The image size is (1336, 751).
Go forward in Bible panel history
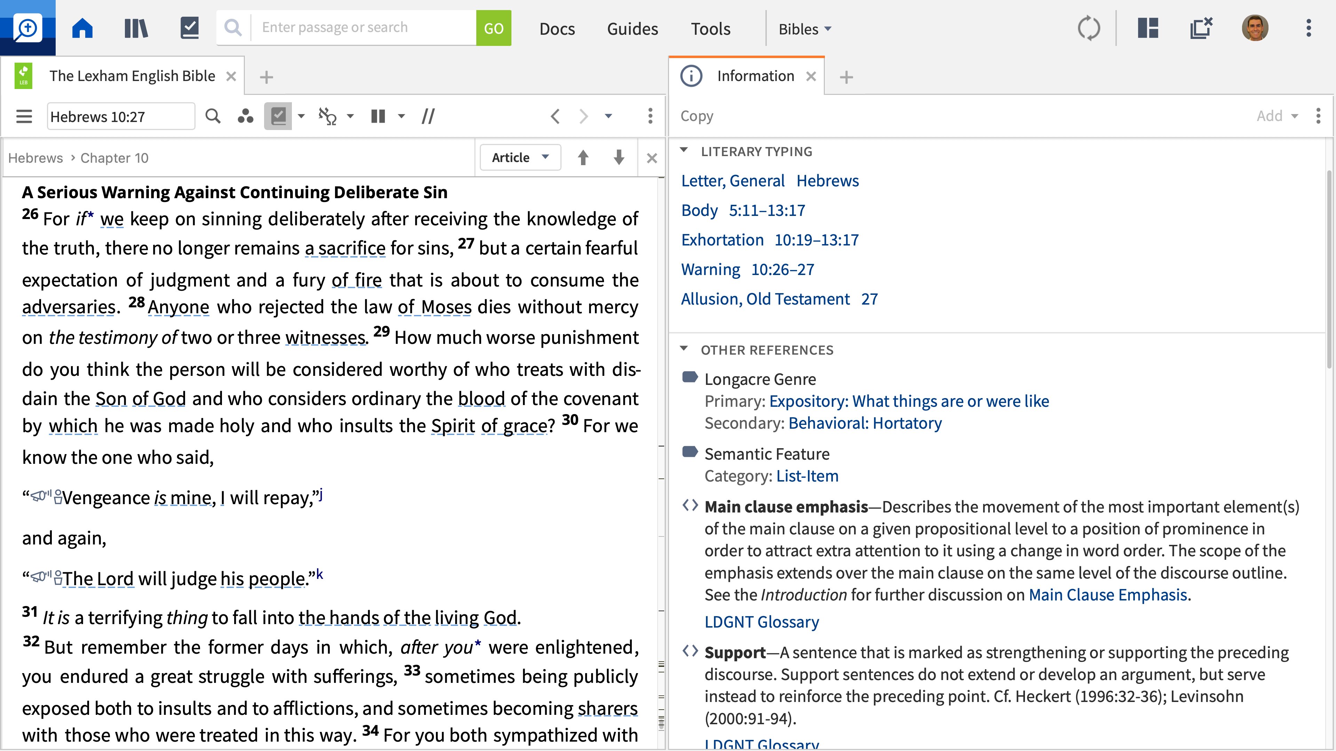[x=583, y=116]
